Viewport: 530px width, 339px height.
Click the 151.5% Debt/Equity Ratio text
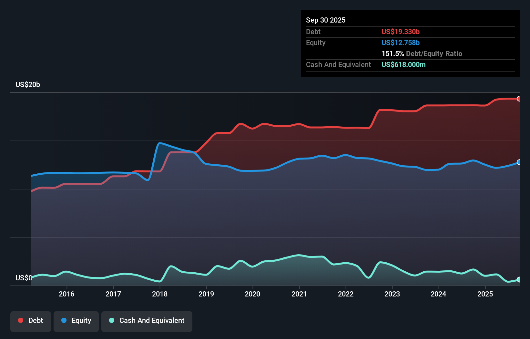(x=422, y=53)
